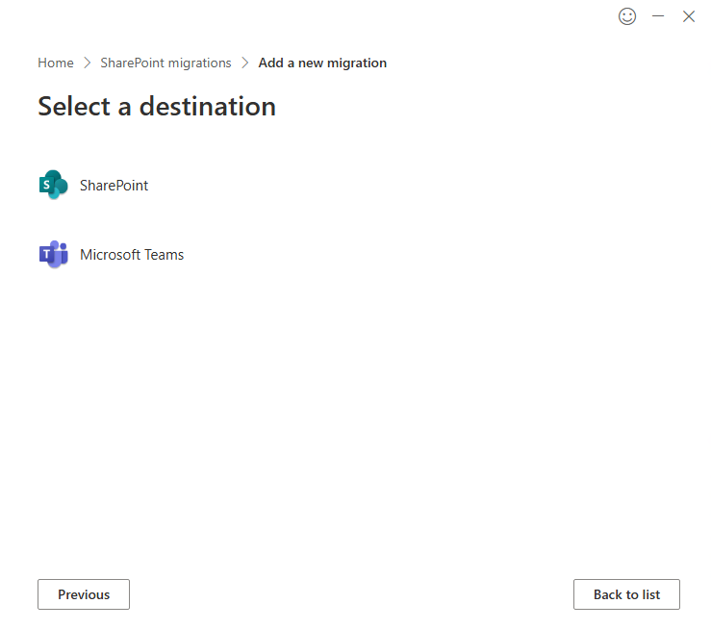Image resolution: width=711 pixels, height=629 pixels.
Task: Minimize the migration tool window
Action: [658, 16]
